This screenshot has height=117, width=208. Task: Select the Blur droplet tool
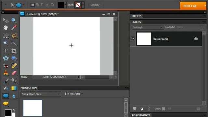point(14,96)
